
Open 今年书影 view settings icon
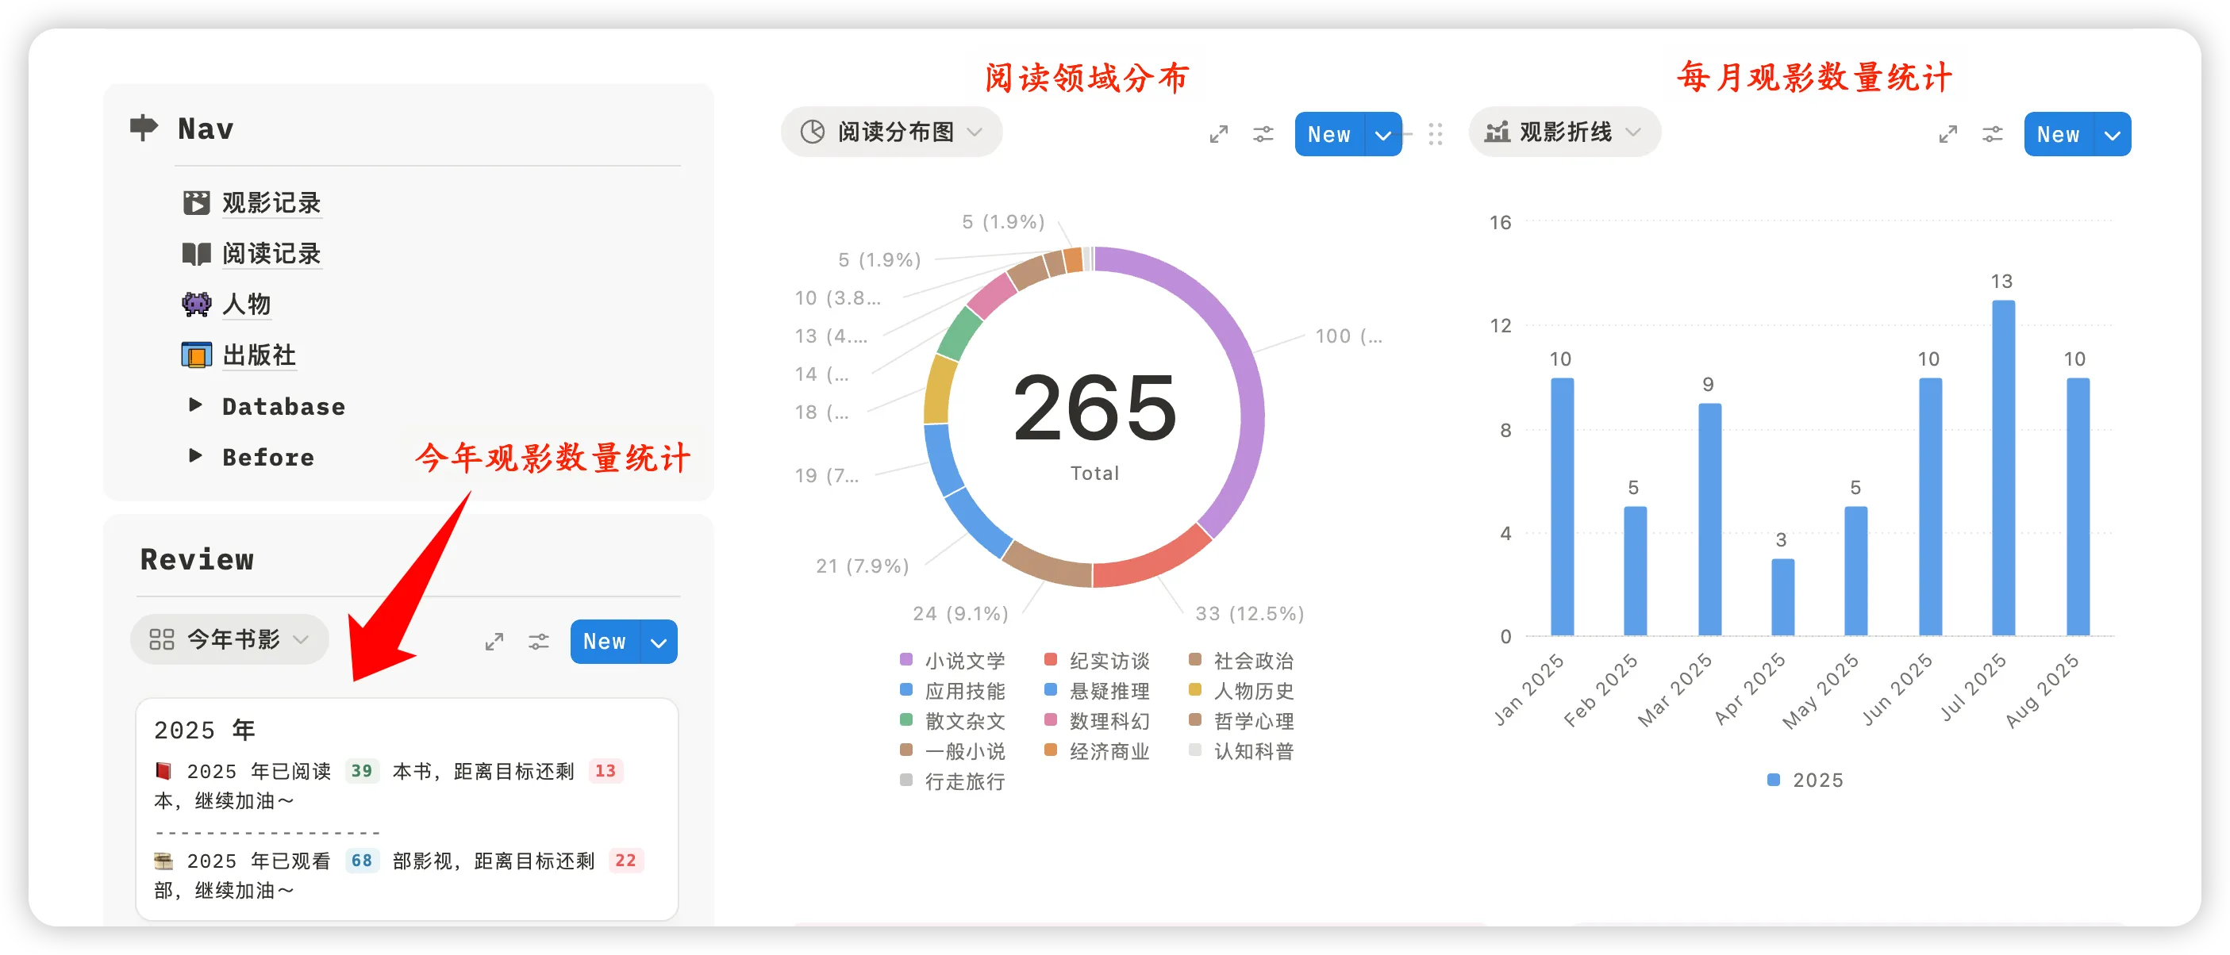(539, 641)
